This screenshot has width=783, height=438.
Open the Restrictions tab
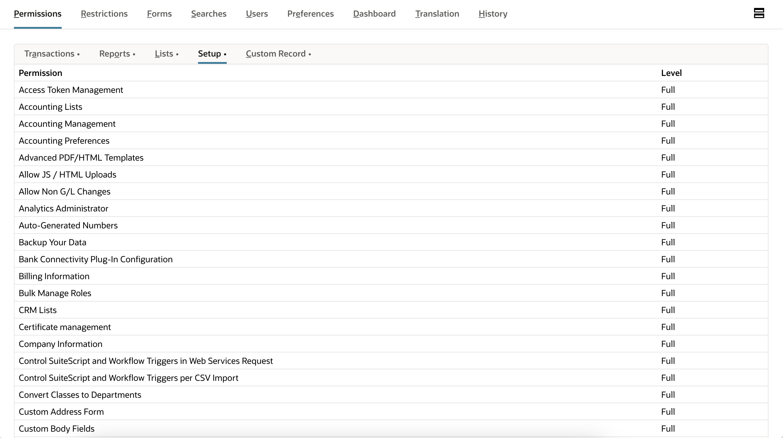[104, 14]
